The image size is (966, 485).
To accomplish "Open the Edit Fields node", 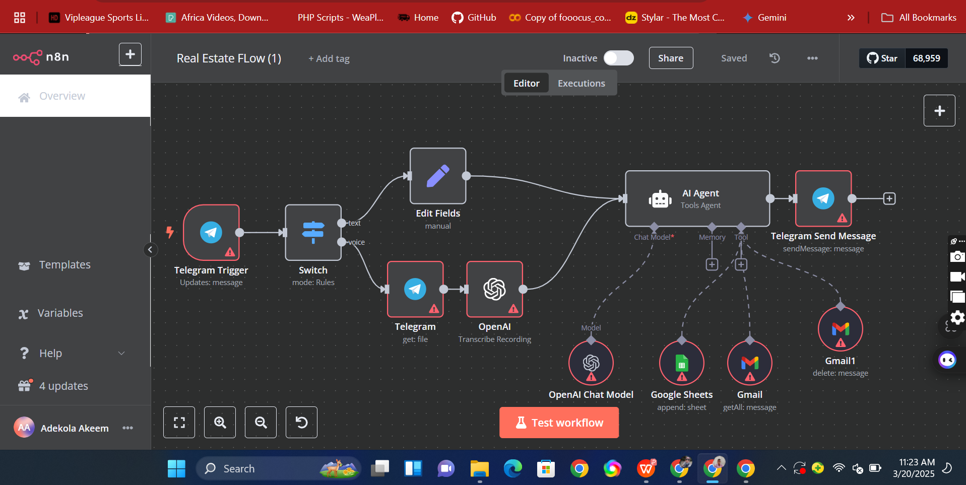I will click(437, 176).
